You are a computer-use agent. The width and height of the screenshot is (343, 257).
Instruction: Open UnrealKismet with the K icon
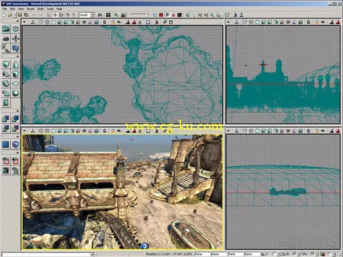(x=116, y=15)
